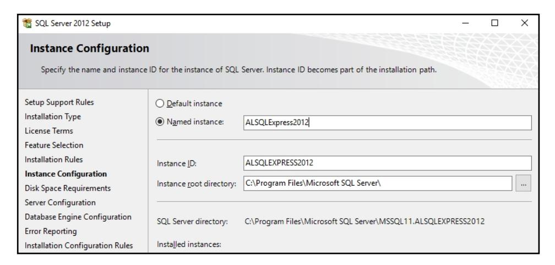
Task: Click the Instance root directory label
Action: (197, 184)
